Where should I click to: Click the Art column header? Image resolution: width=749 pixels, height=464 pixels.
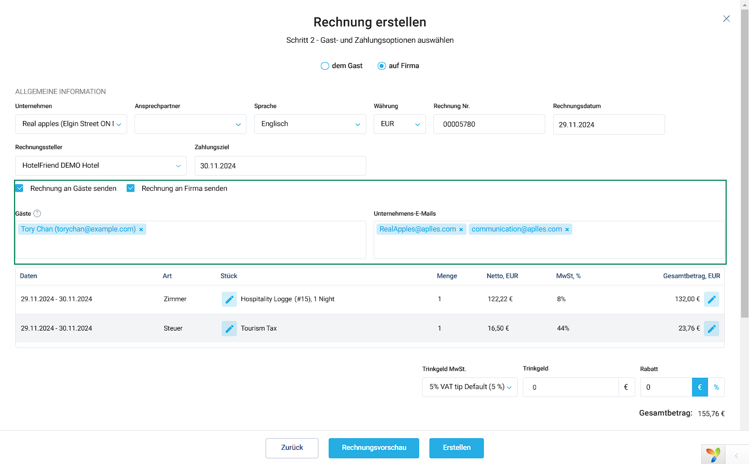167,276
